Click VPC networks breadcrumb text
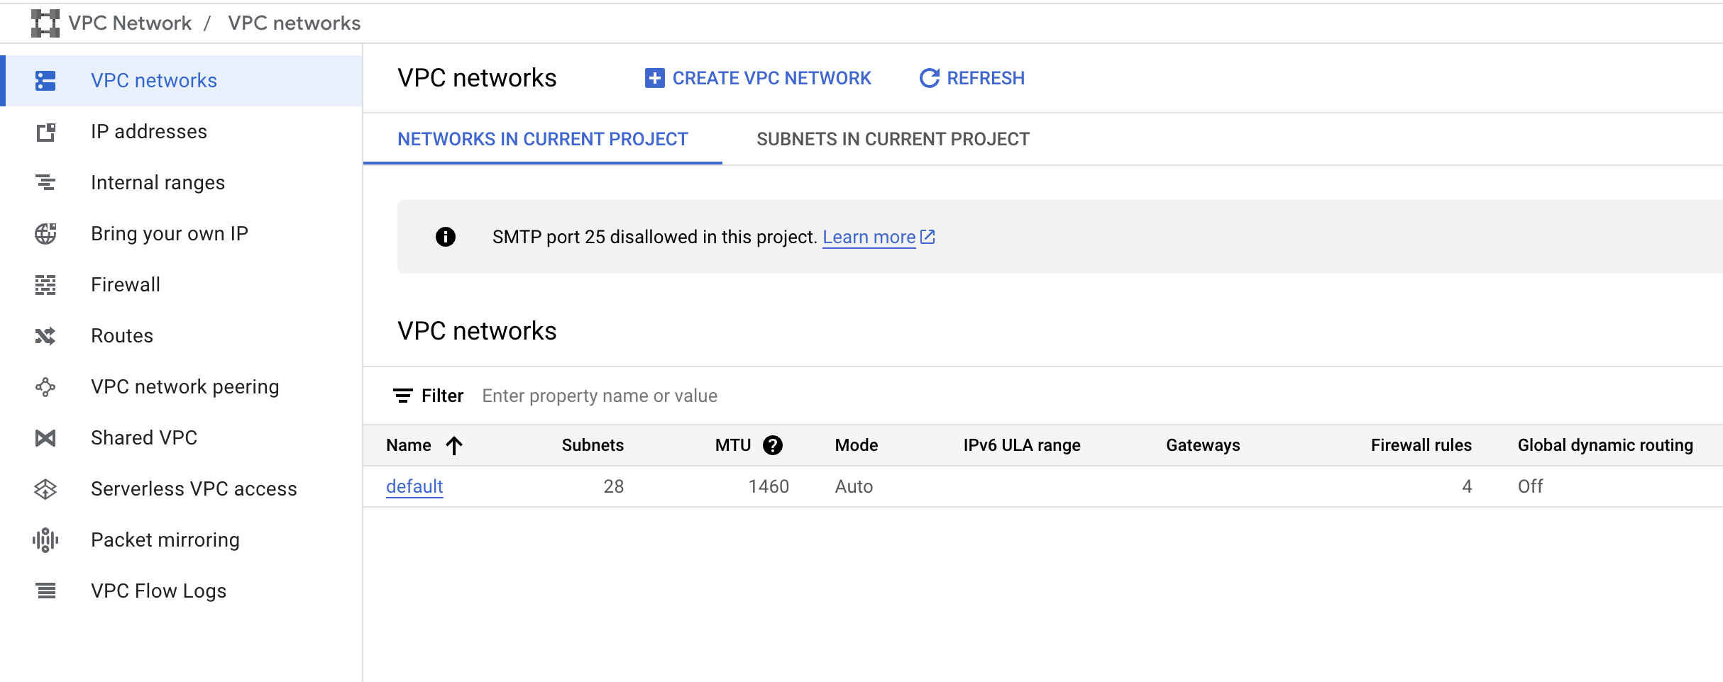Screen dimensions: 1723x682 click(x=294, y=23)
